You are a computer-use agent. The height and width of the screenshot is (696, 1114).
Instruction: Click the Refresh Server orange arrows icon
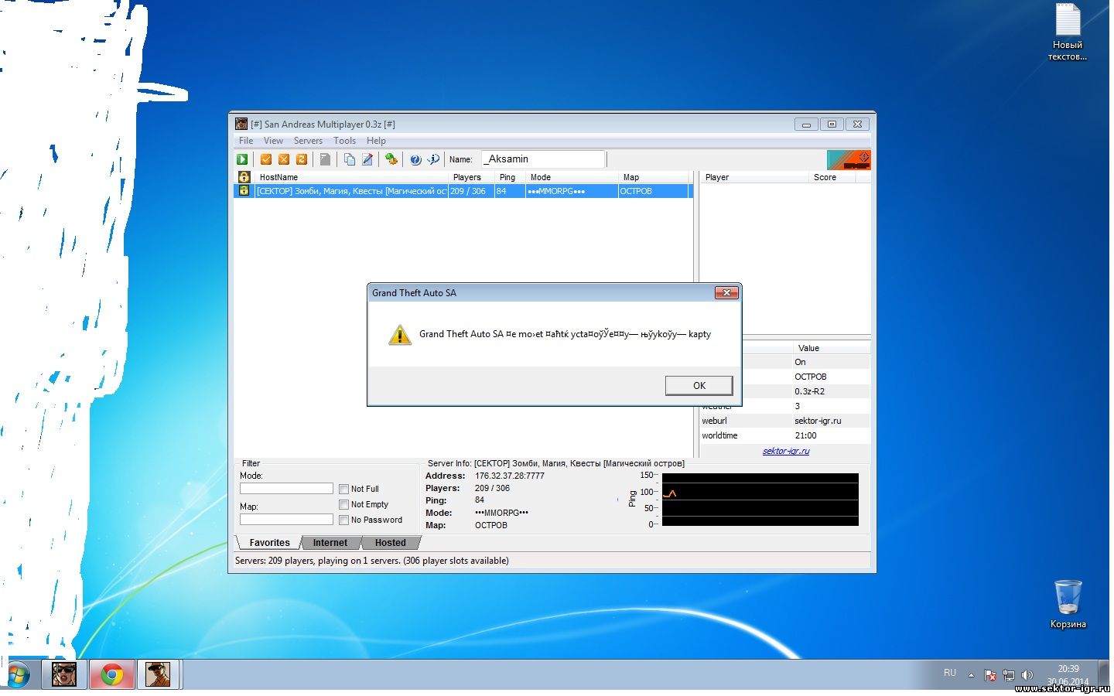(302, 159)
